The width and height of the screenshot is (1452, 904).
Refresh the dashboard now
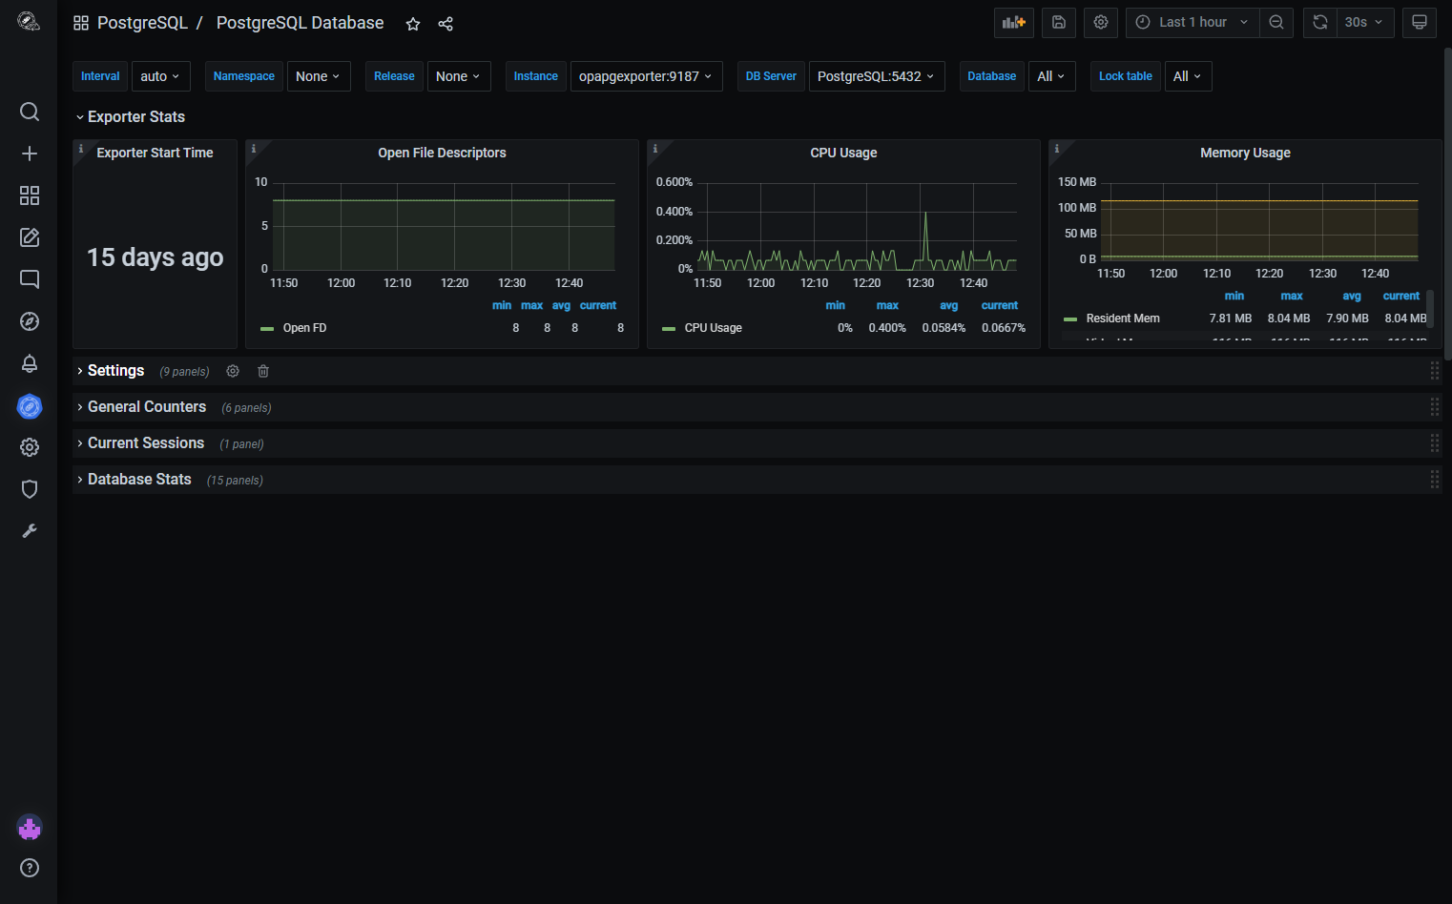(x=1320, y=22)
